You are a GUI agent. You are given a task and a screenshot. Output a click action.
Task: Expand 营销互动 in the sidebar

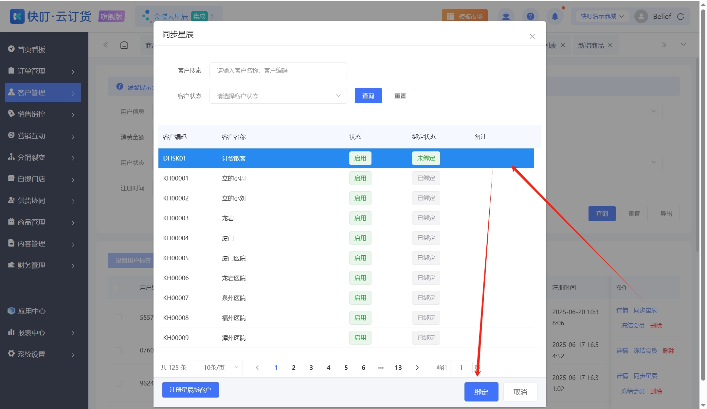pyautogui.click(x=43, y=136)
